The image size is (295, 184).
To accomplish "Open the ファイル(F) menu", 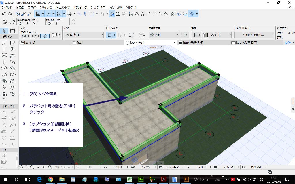I will click(7, 7).
